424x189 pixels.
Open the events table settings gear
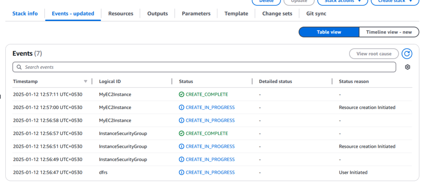point(407,67)
